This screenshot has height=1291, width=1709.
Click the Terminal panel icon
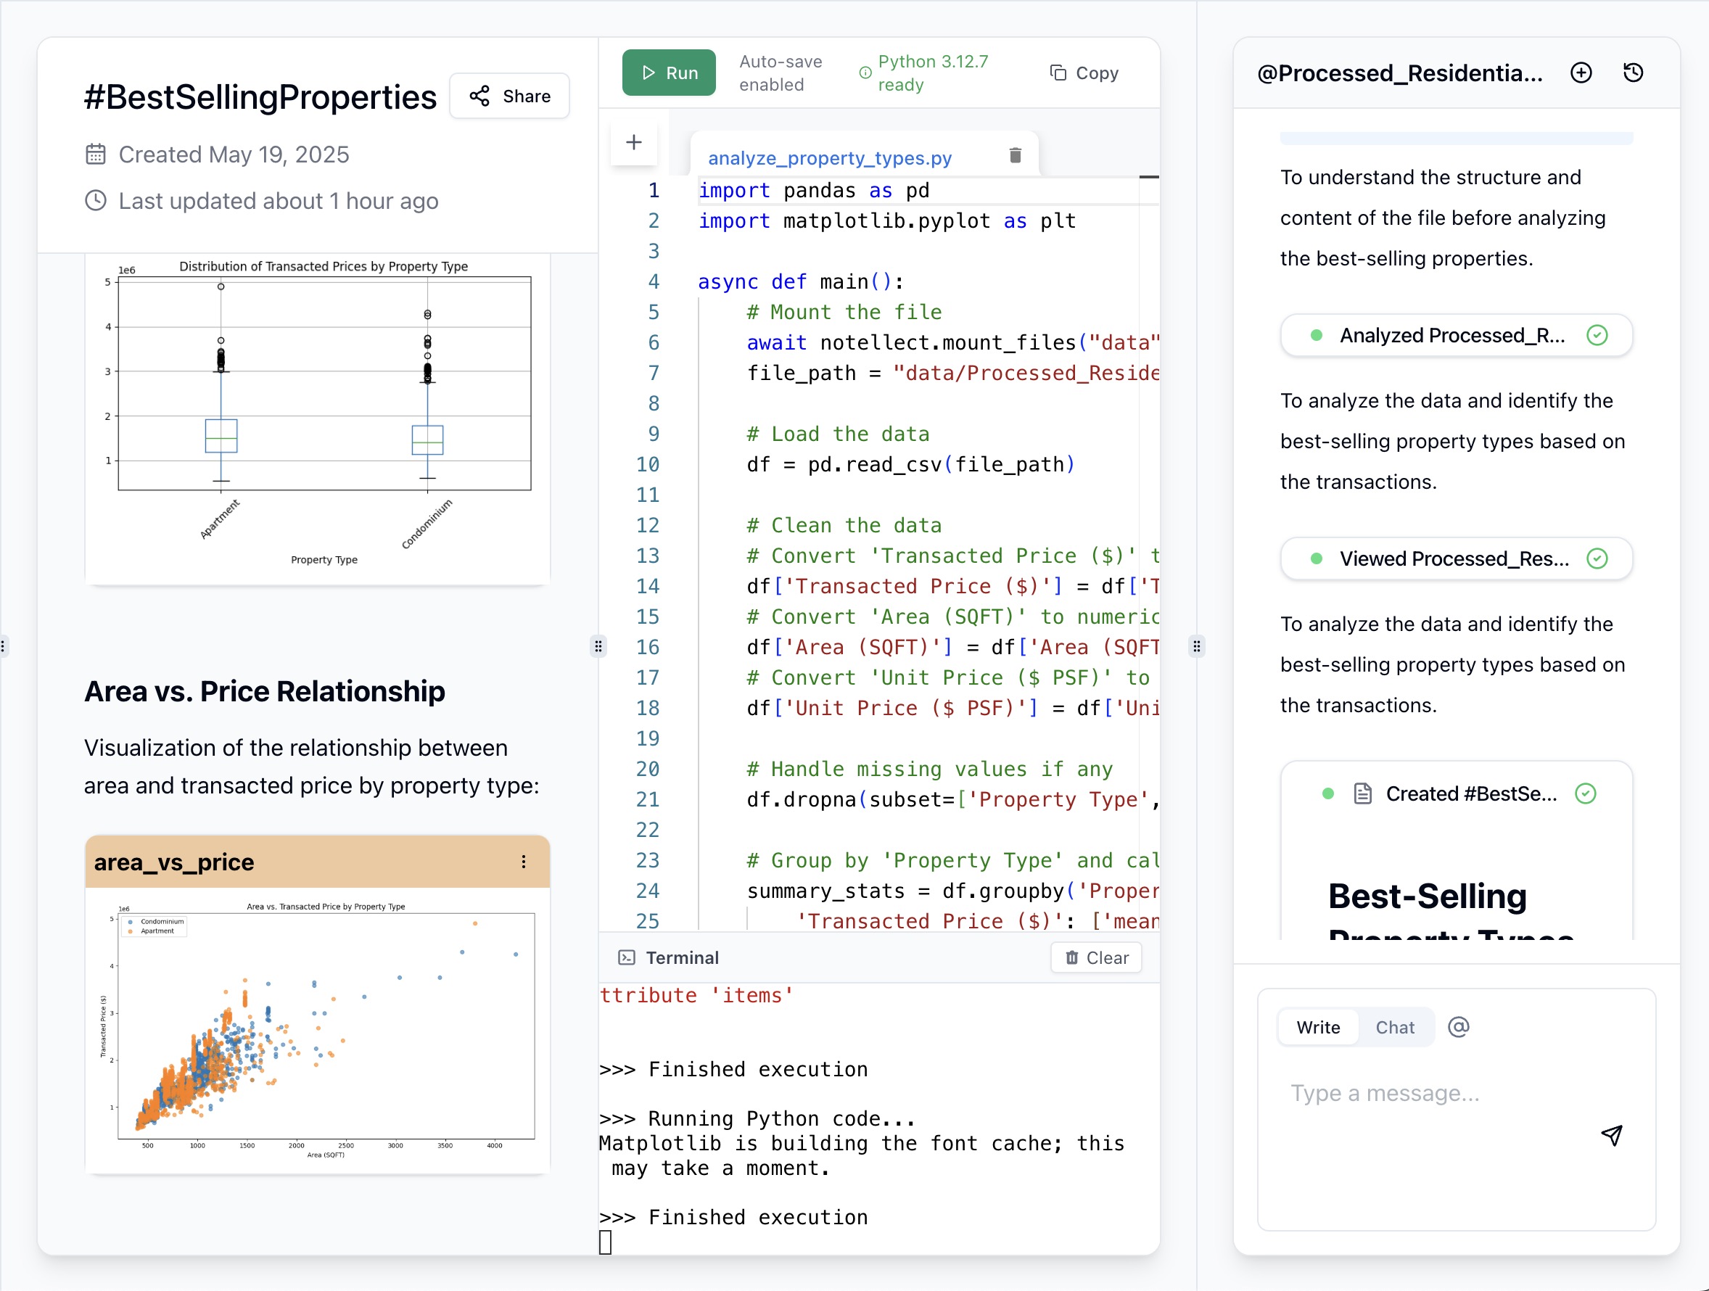(627, 957)
